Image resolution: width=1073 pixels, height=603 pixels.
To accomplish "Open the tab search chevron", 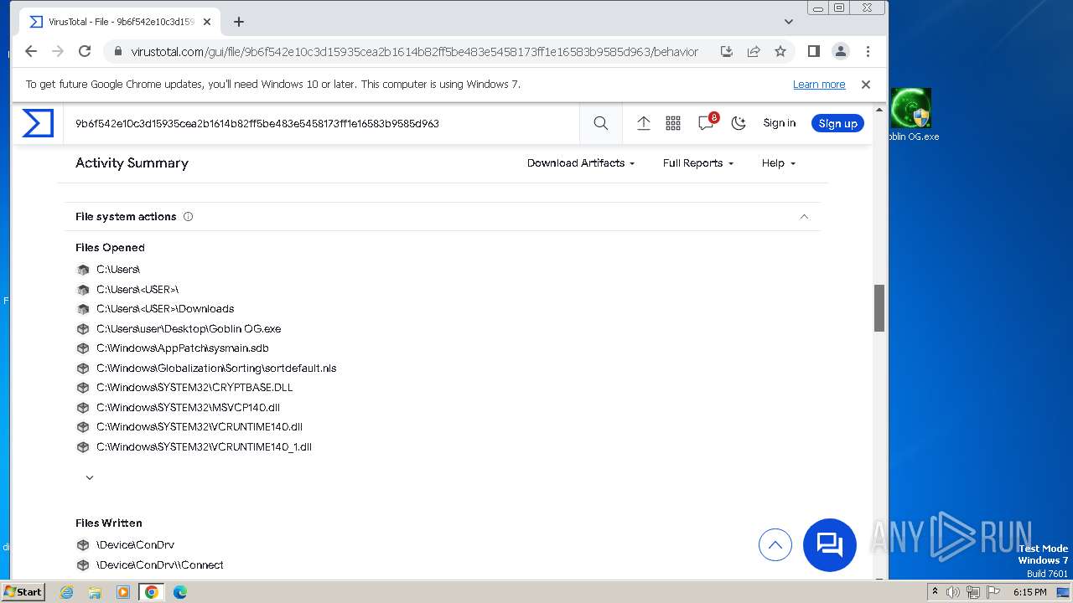I will (788, 22).
